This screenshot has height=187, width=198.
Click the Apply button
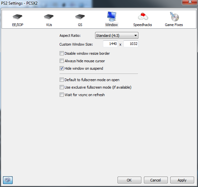[x=182, y=180]
